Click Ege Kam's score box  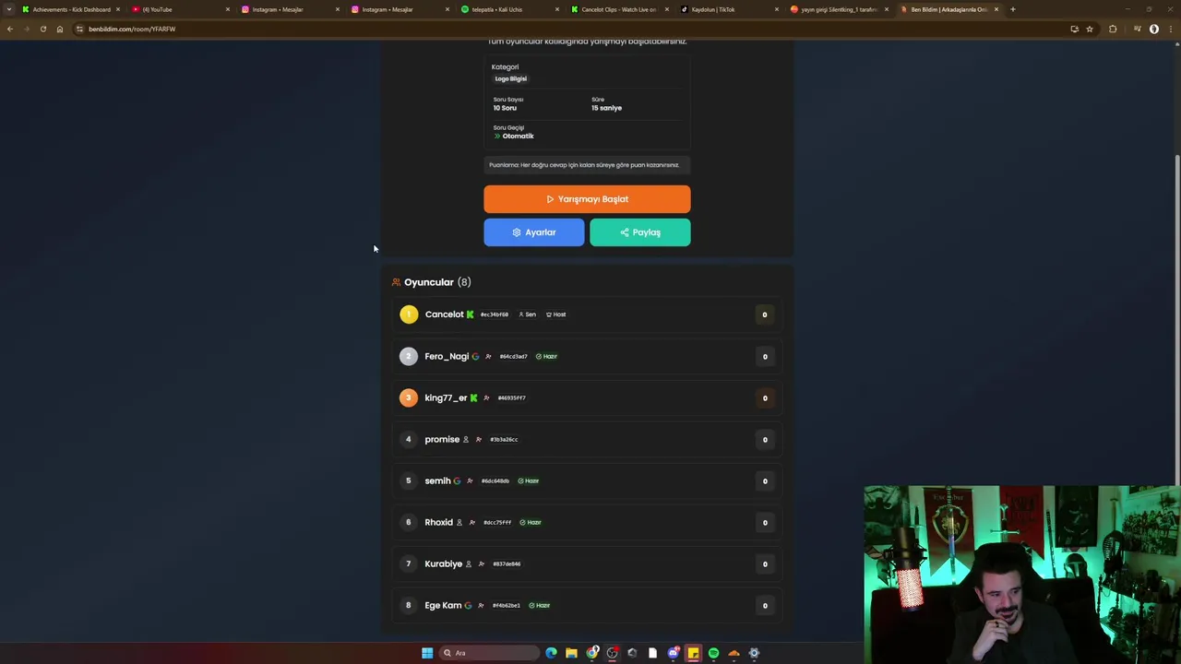click(x=765, y=606)
